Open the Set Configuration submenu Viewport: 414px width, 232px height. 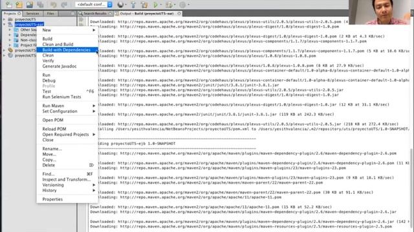point(67,111)
